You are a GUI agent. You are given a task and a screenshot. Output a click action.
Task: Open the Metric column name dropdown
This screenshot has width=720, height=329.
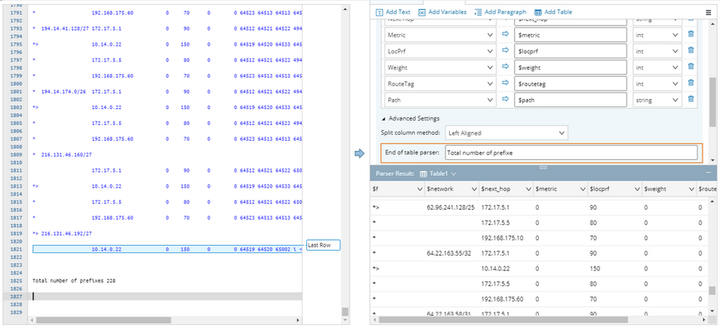coord(441,35)
